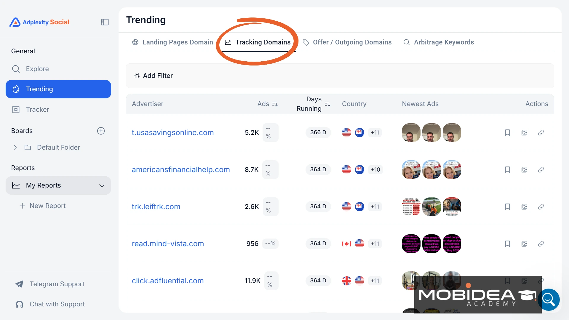The height and width of the screenshot is (320, 569).
Task: Show +11 countries for trk.leiftrk.com
Action: point(375,207)
